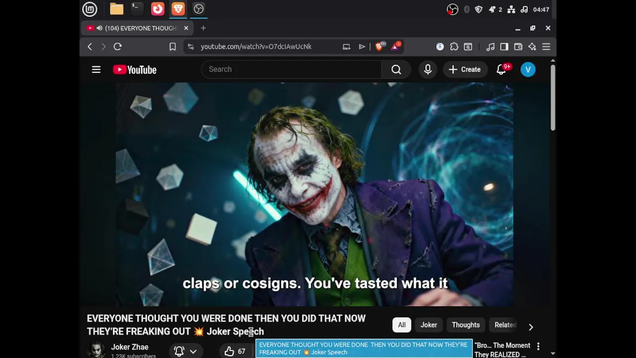Click scrollbar down arrow at bottom right
The height and width of the screenshot is (358, 636).
click(553, 354)
